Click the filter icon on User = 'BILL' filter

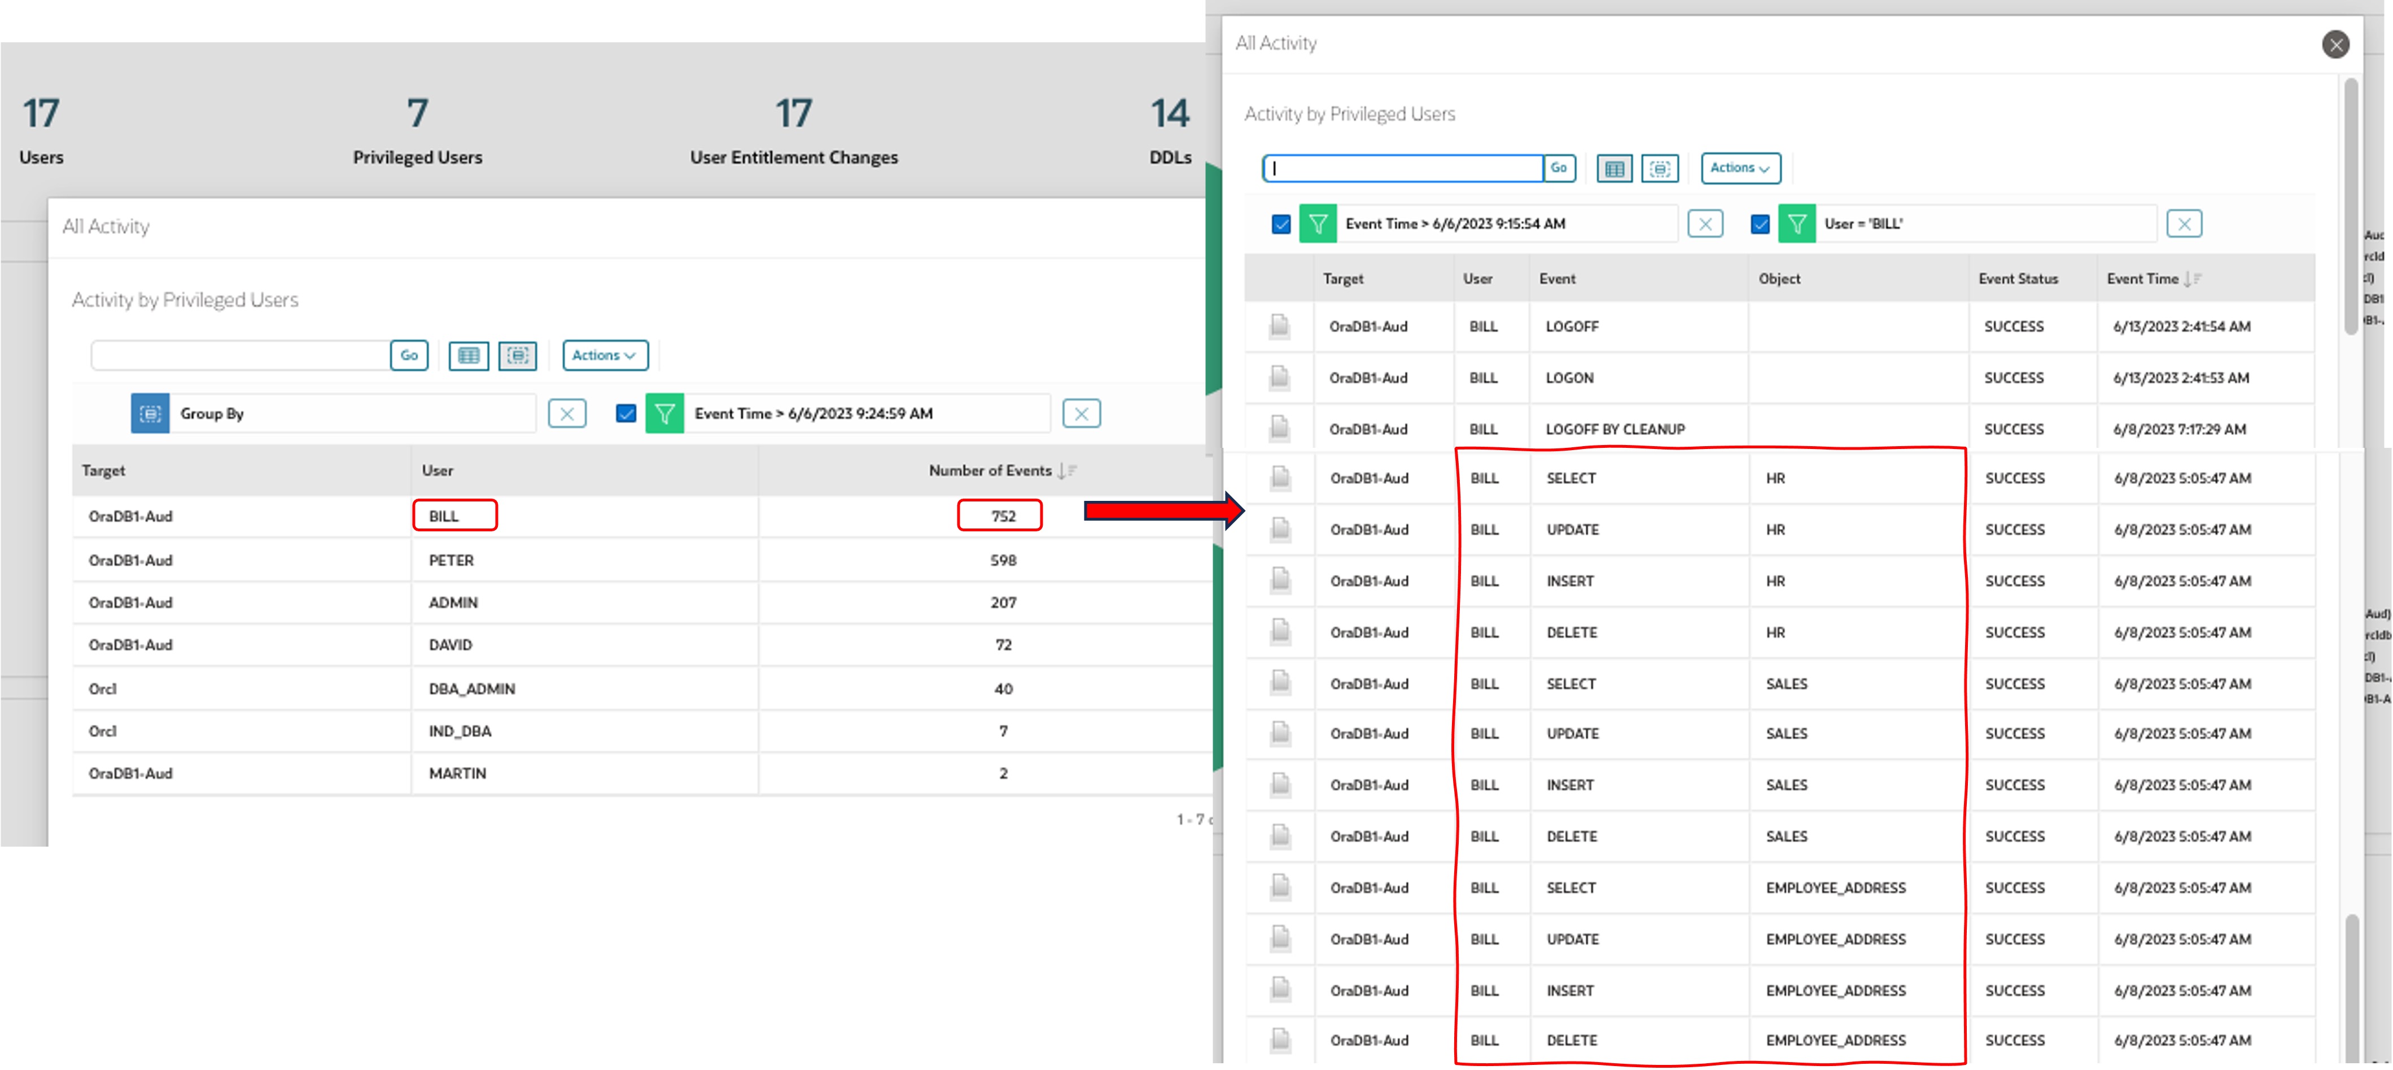pos(1797,223)
